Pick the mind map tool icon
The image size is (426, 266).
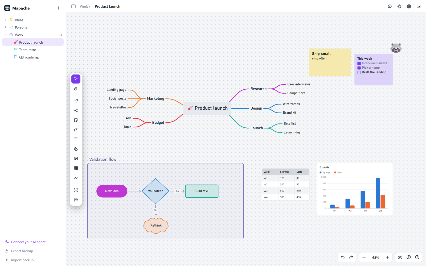[x=76, y=111]
